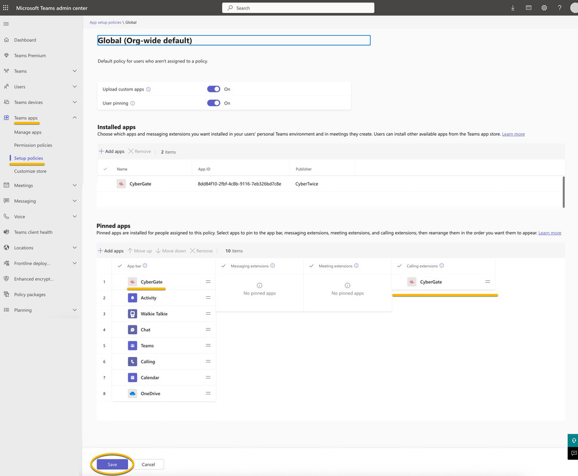This screenshot has width=578, height=476.
Task: Open Learn more link in Installed apps
Action: tap(513, 134)
